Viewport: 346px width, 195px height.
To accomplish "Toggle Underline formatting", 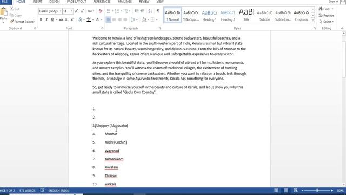I will [52, 19].
